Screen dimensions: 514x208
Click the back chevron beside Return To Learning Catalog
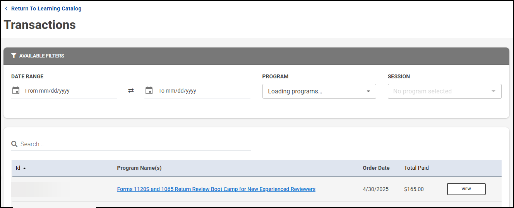[x=6, y=8]
